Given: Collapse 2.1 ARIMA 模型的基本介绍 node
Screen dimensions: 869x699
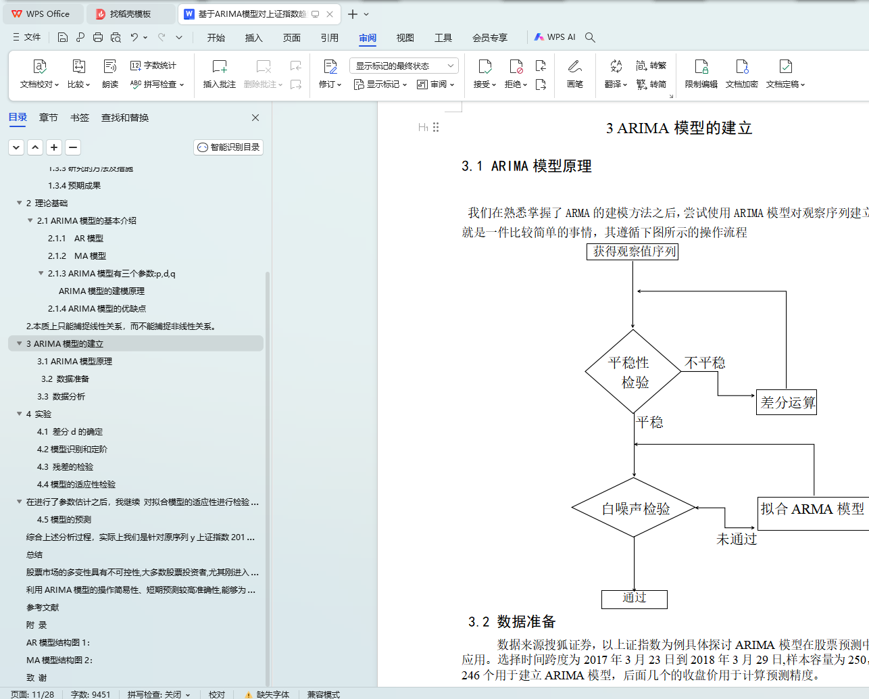Looking at the screenshot, I should 30,220.
